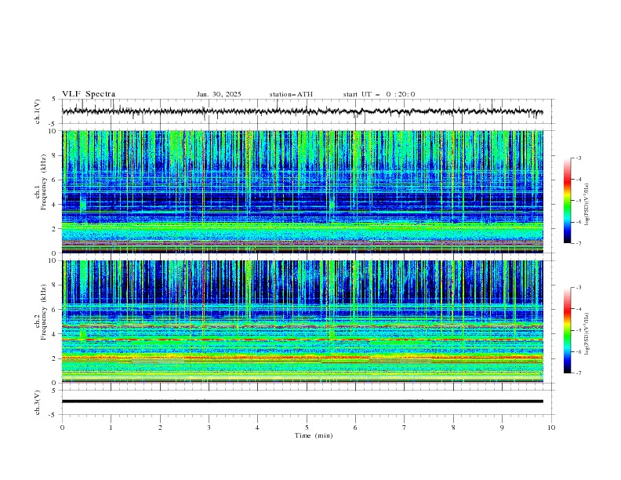The width and height of the screenshot is (621, 480).
Task: Click the upper colorbar "log(PSD)(V²/Hz)" label
Action: click(x=586, y=205)
